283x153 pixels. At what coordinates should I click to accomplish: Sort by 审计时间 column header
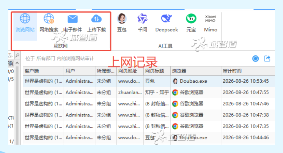tap(248, 71)
